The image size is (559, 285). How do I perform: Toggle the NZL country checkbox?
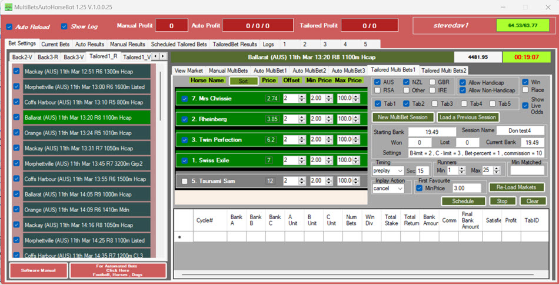tap(406, 82)
